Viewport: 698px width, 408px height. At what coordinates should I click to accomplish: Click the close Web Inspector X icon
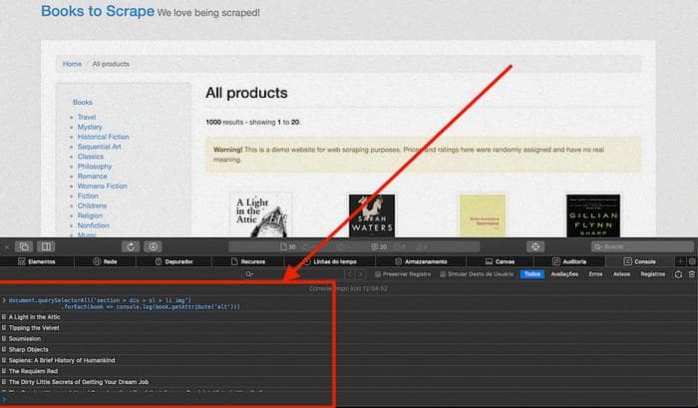click(x=6, y=246)
